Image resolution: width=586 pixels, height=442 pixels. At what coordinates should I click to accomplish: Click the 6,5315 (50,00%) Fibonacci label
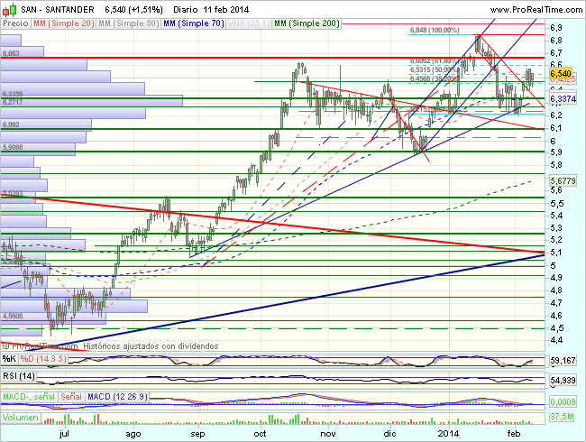434,69
